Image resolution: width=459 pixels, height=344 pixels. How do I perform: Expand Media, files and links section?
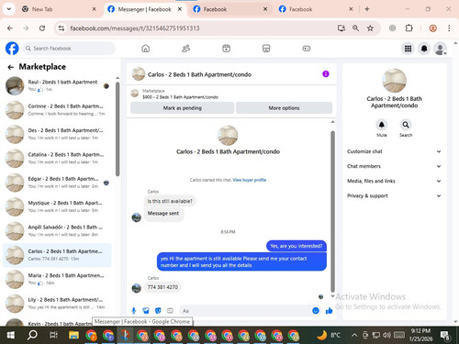394,181
